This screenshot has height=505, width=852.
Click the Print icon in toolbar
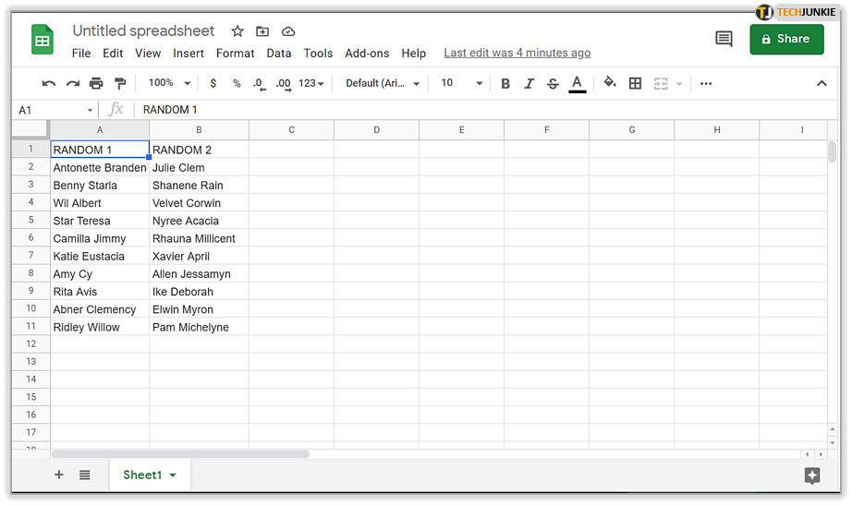(x=96, y=83)
